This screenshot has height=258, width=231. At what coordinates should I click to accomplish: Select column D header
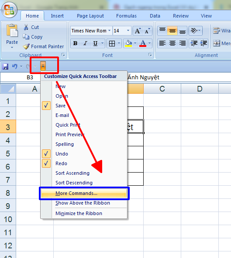(200, 89)
